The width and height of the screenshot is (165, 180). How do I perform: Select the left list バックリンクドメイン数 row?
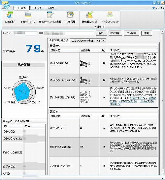(24, 139)
